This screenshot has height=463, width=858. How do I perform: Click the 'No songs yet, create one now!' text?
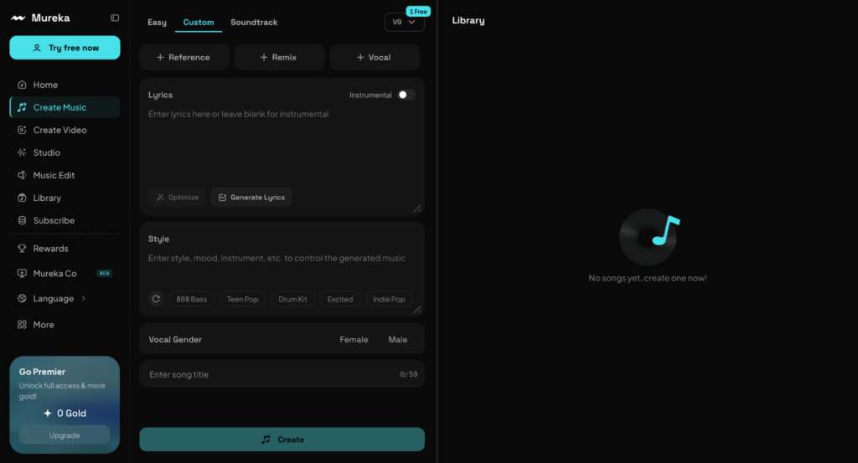coord(648,278)
